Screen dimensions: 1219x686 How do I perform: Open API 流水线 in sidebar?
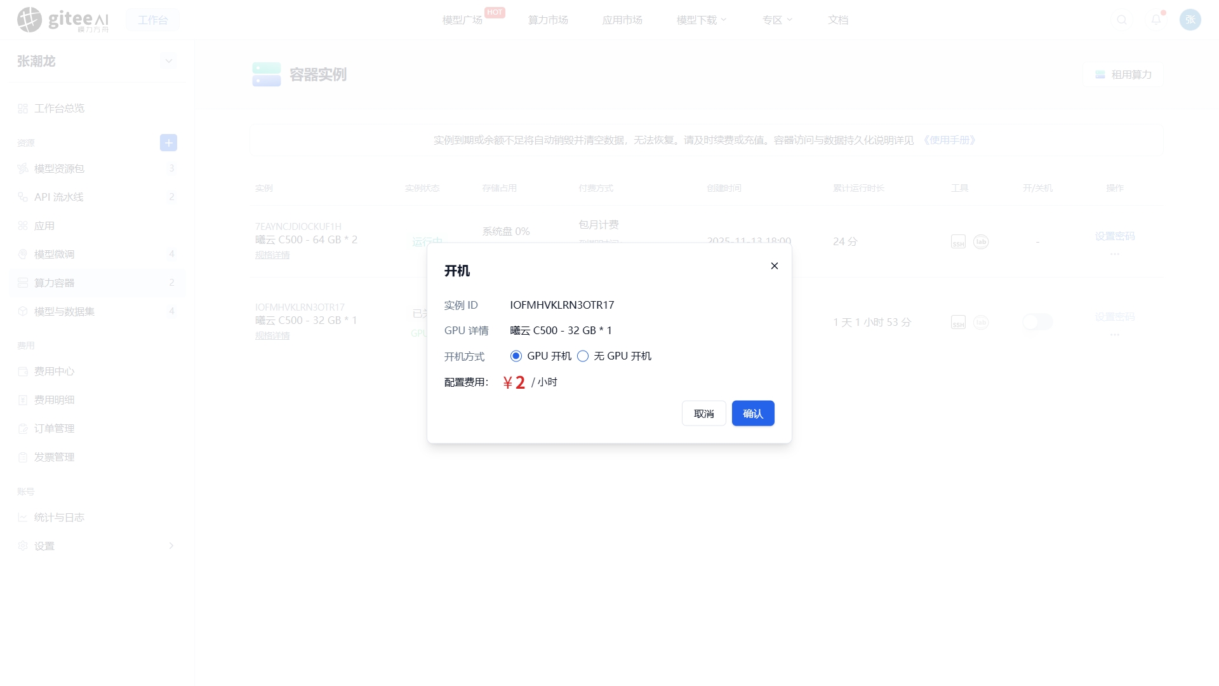coord(97,197)
